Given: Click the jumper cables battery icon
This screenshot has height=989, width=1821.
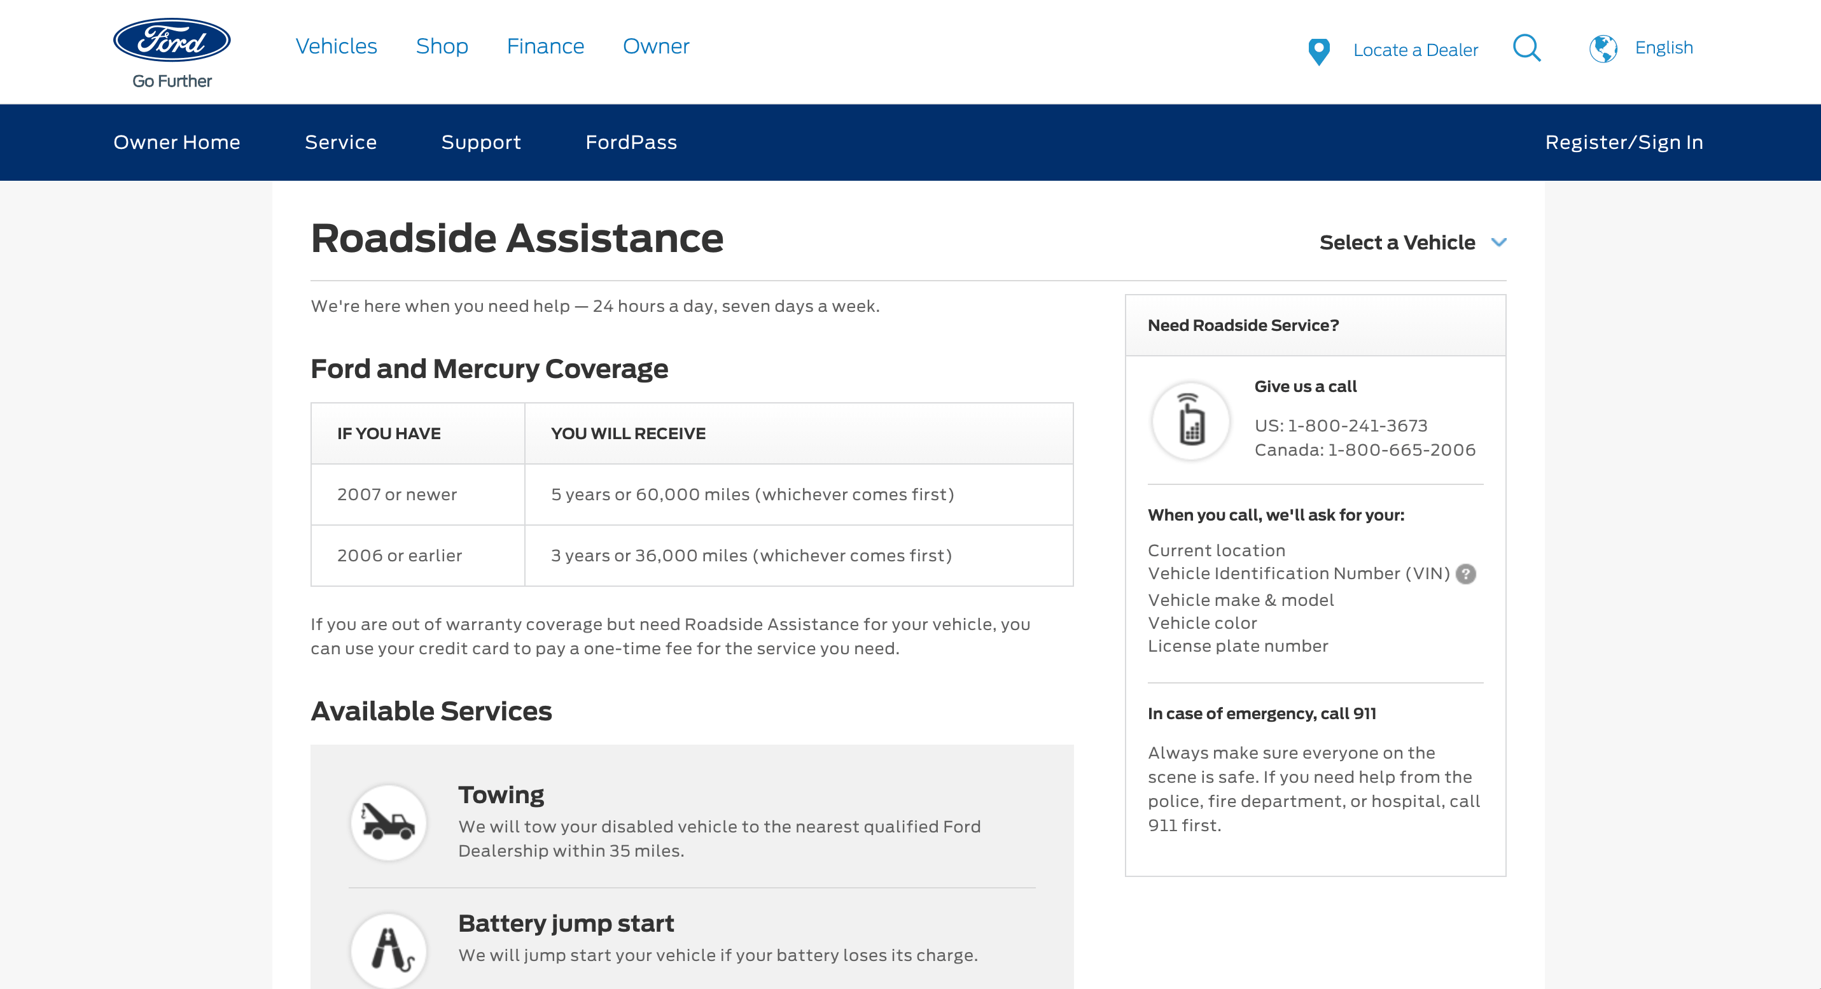Looking at the screenshot, I should tap(388, 950).
